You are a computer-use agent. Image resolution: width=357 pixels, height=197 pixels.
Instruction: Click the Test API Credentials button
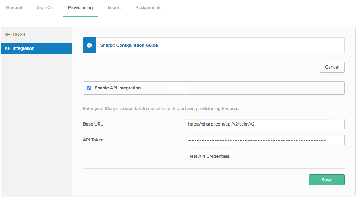pyautogui.click(x=209, y=156)
